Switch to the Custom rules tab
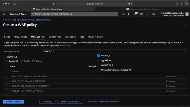The height and width of the screenshot is (107, 190). [x=55, y=37]
